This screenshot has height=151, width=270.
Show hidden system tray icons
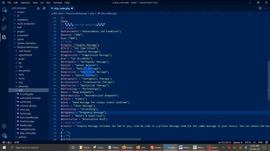[223, 147]
